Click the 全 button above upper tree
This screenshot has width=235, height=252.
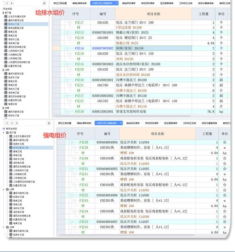tap(44, 3)
